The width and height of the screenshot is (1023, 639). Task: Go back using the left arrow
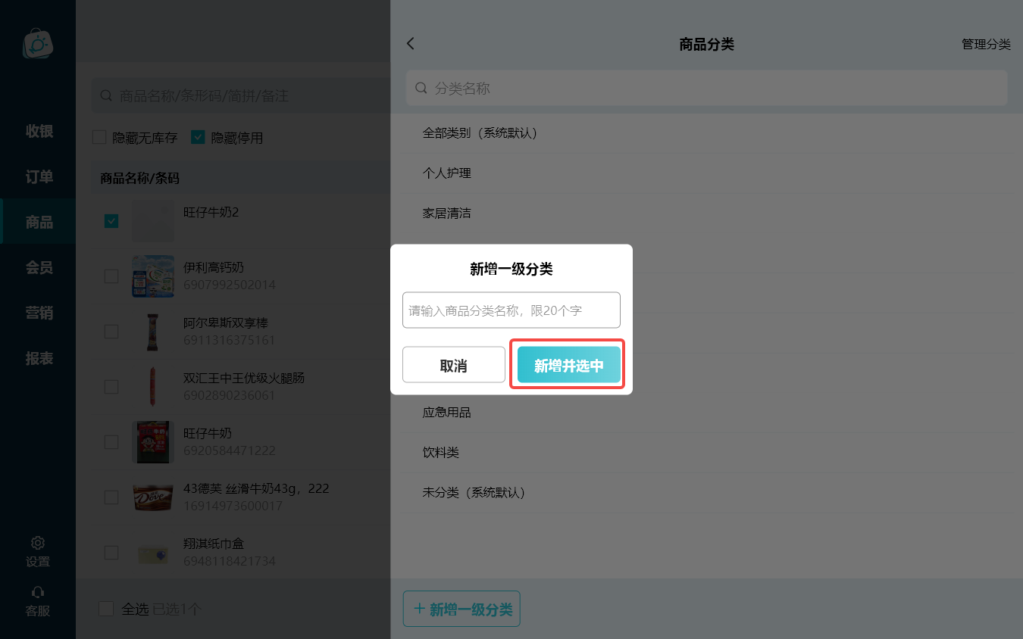(x=411, y=44)
